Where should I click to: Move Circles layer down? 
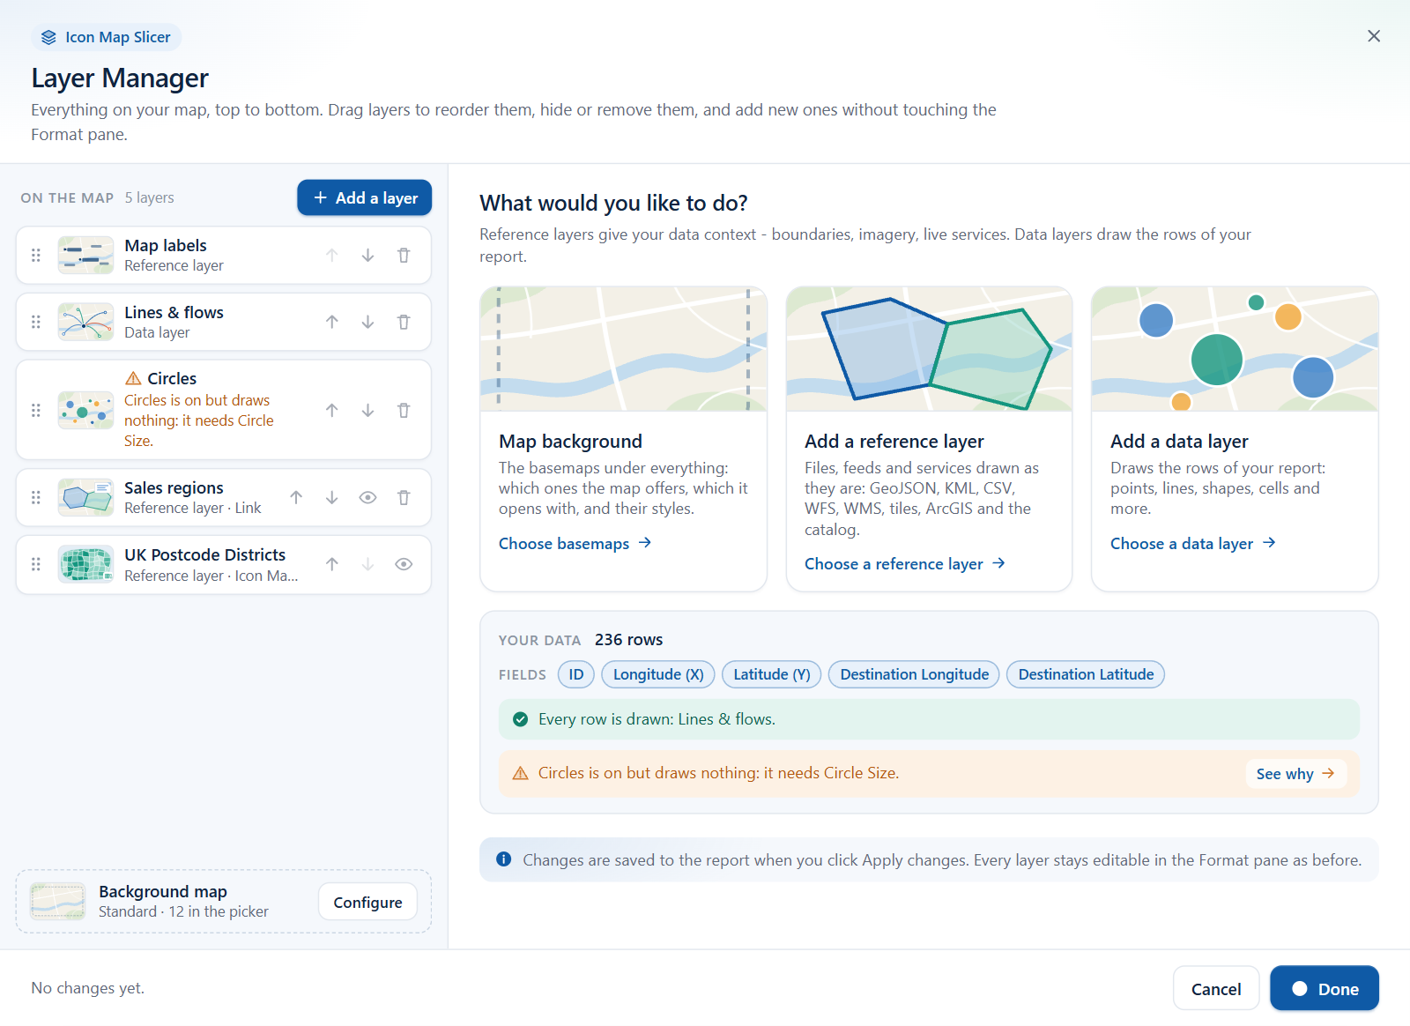coord(367,411)
